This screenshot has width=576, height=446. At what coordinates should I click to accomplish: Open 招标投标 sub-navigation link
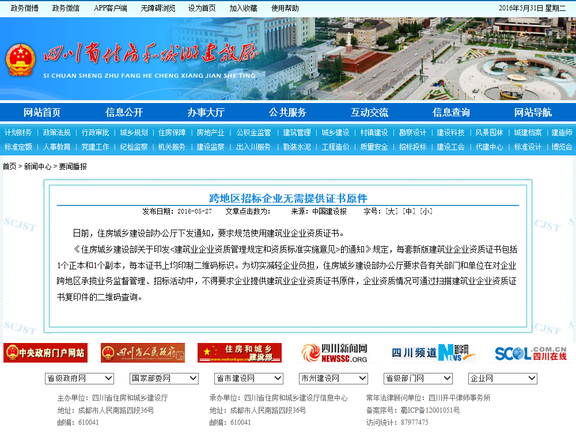[412, 147]
